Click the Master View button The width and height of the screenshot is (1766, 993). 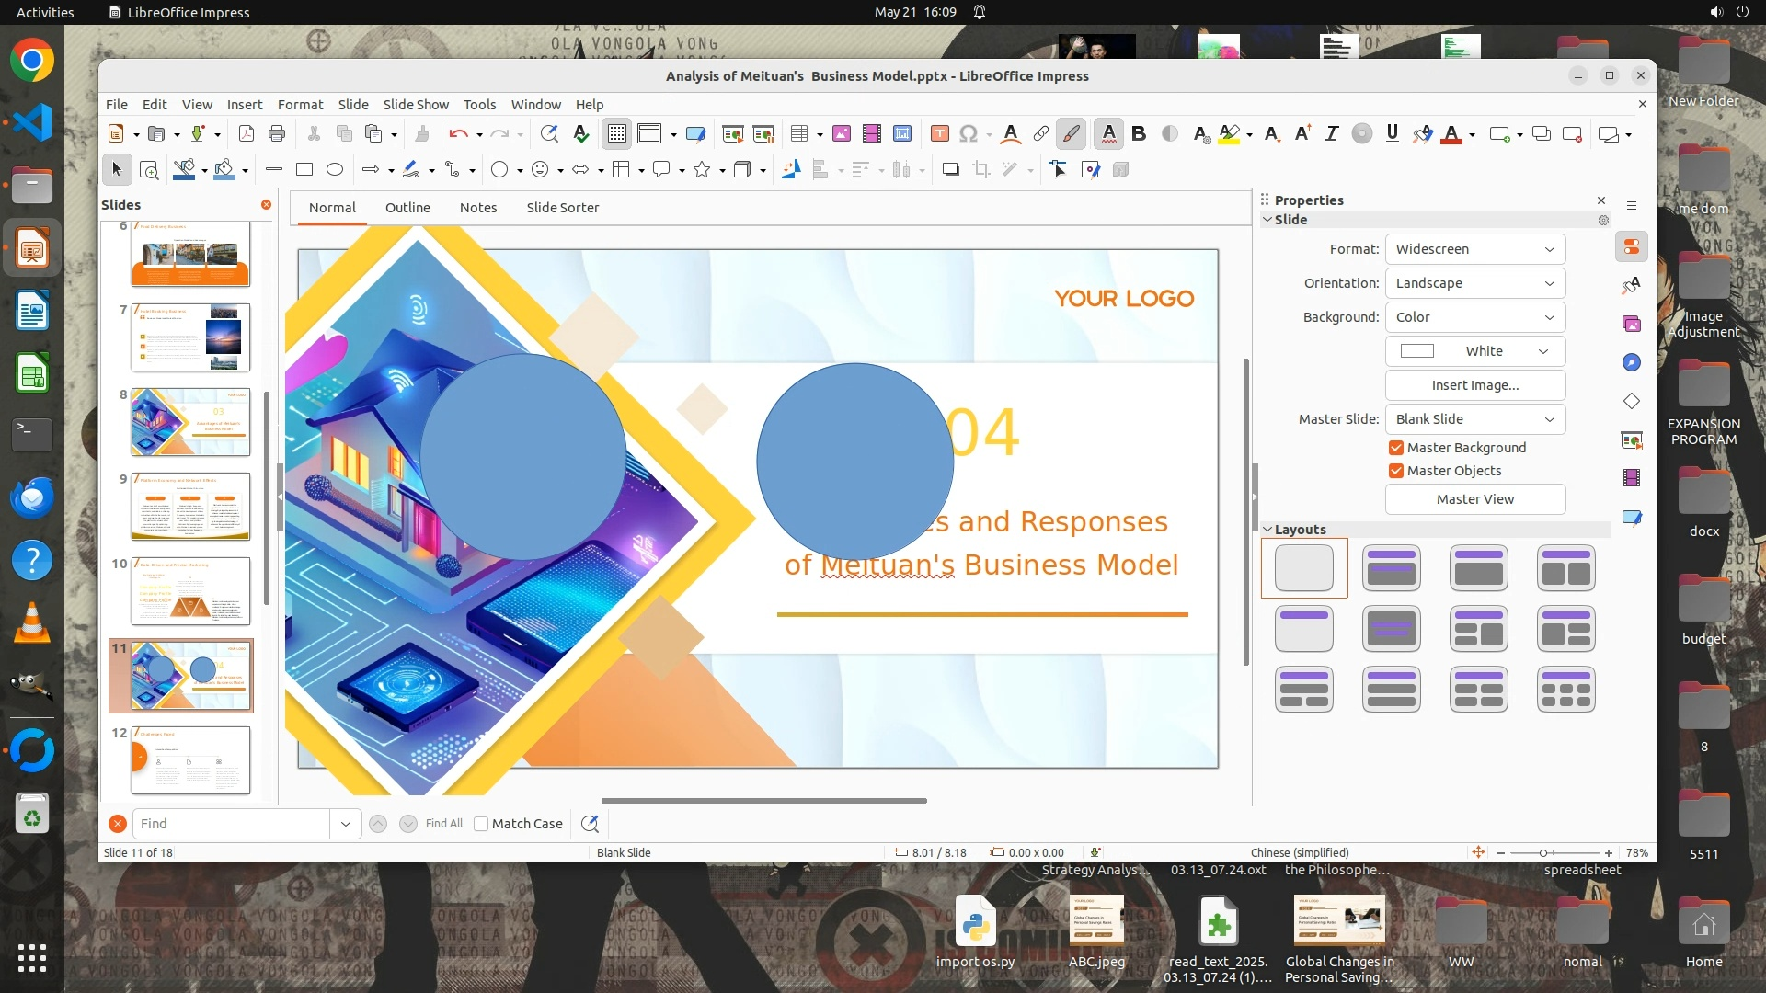click(x=1474, y=499)
